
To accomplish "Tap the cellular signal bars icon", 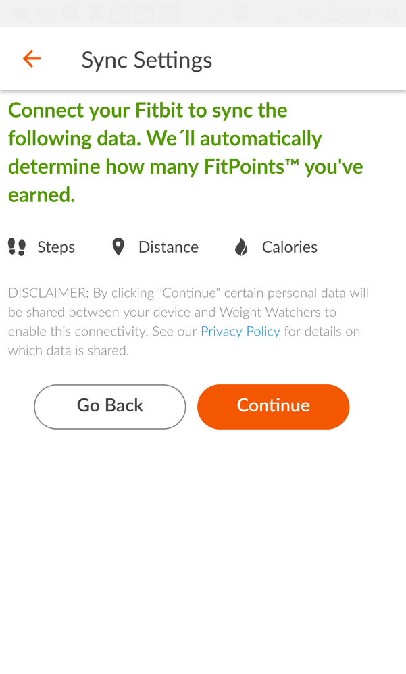I will tap(282, 14).
